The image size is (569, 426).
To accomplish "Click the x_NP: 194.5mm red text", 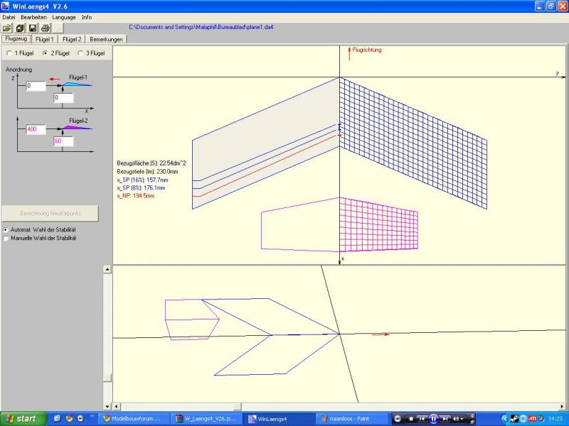I will 136,196.
